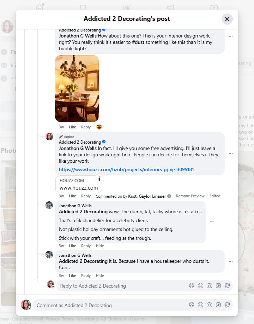Open options for the houzz link comment

[x=231, y=154]
